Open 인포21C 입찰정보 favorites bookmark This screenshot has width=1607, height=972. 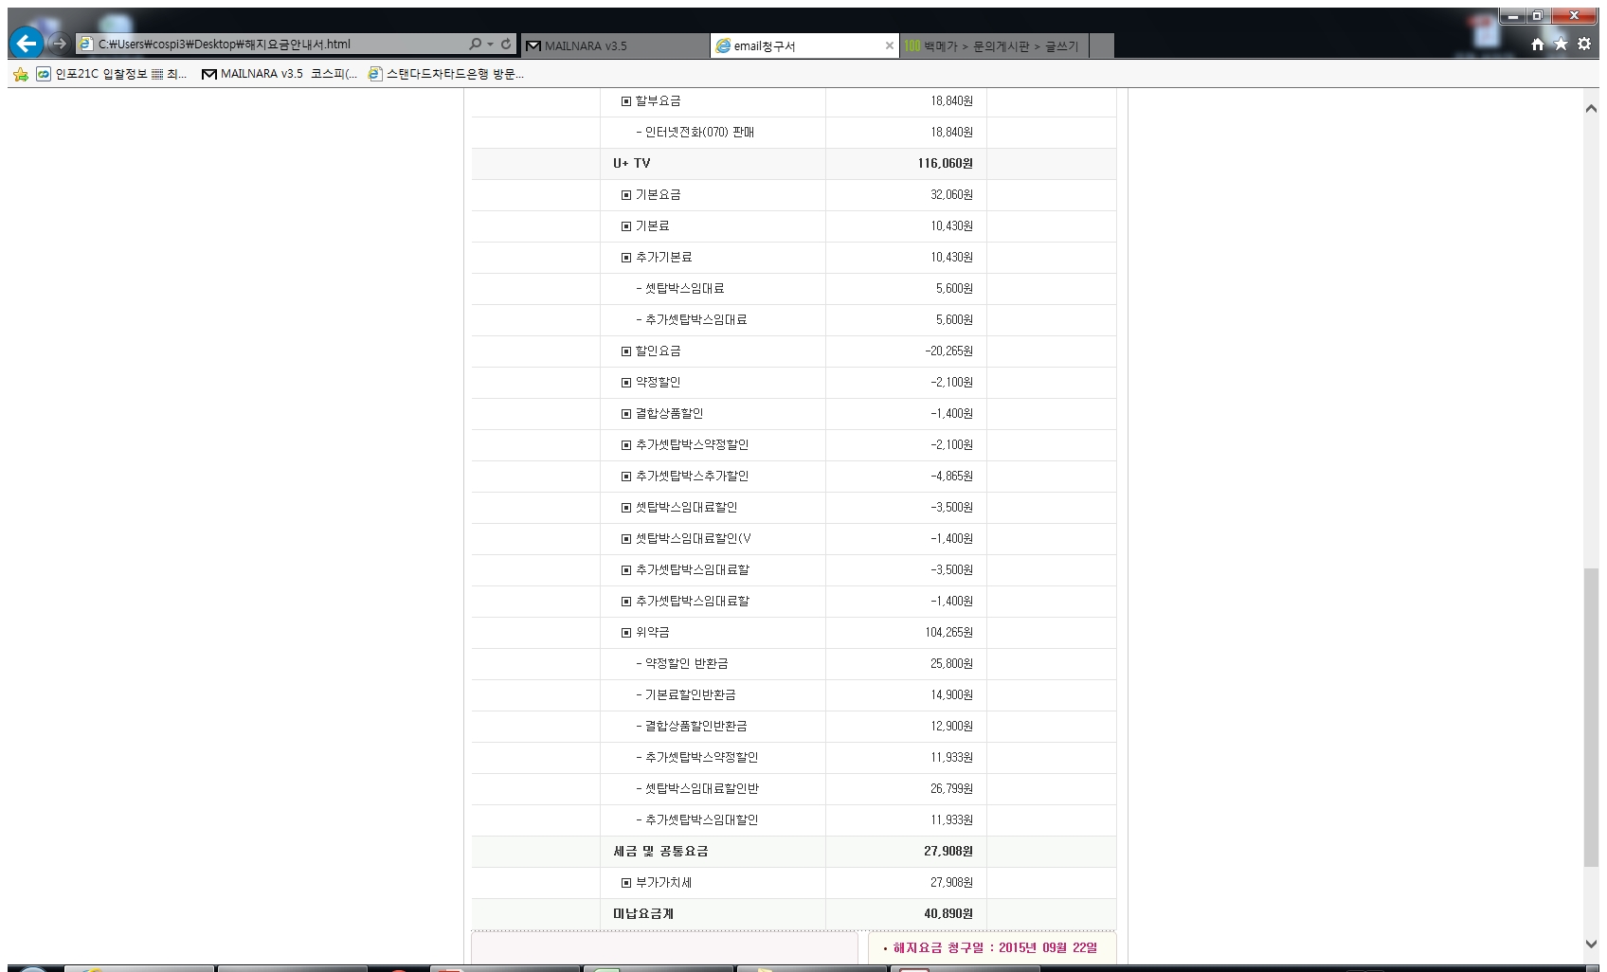(112, 74)
